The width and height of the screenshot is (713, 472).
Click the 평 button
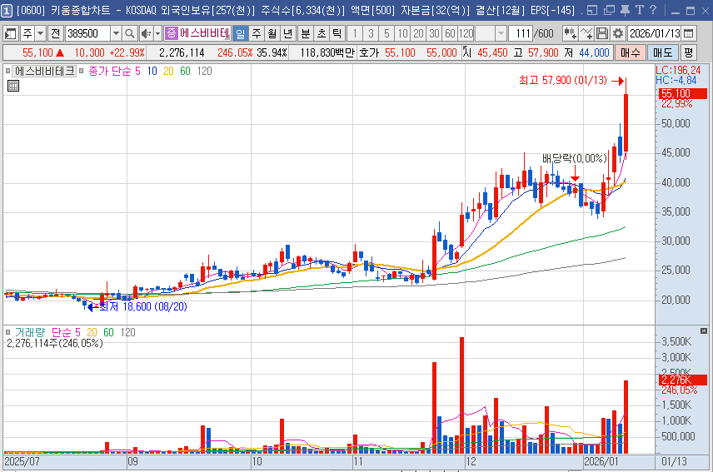(x=689, y=52)
